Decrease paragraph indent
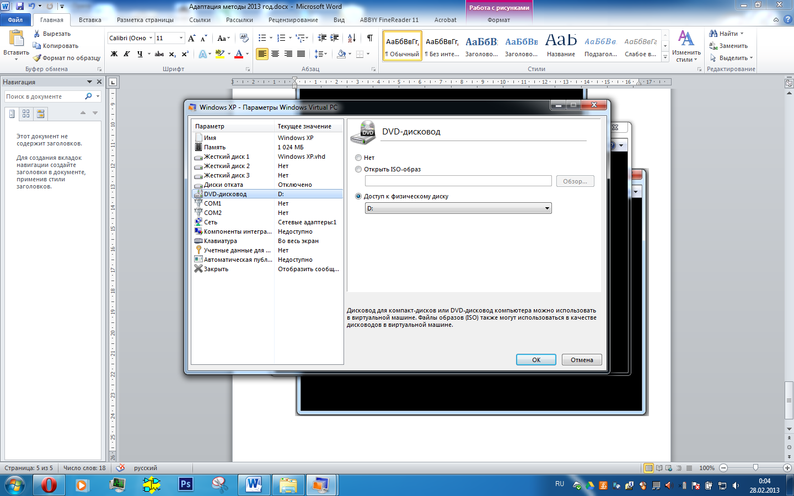Viewport: 794px width, 496px height. 322,38
